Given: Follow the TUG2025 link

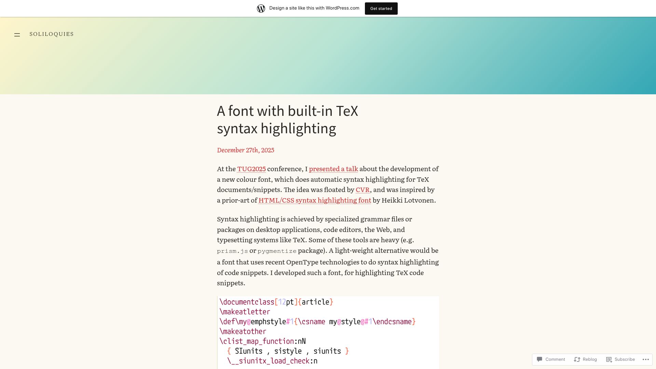Looking at the screenshot, I should click(251, 169).
